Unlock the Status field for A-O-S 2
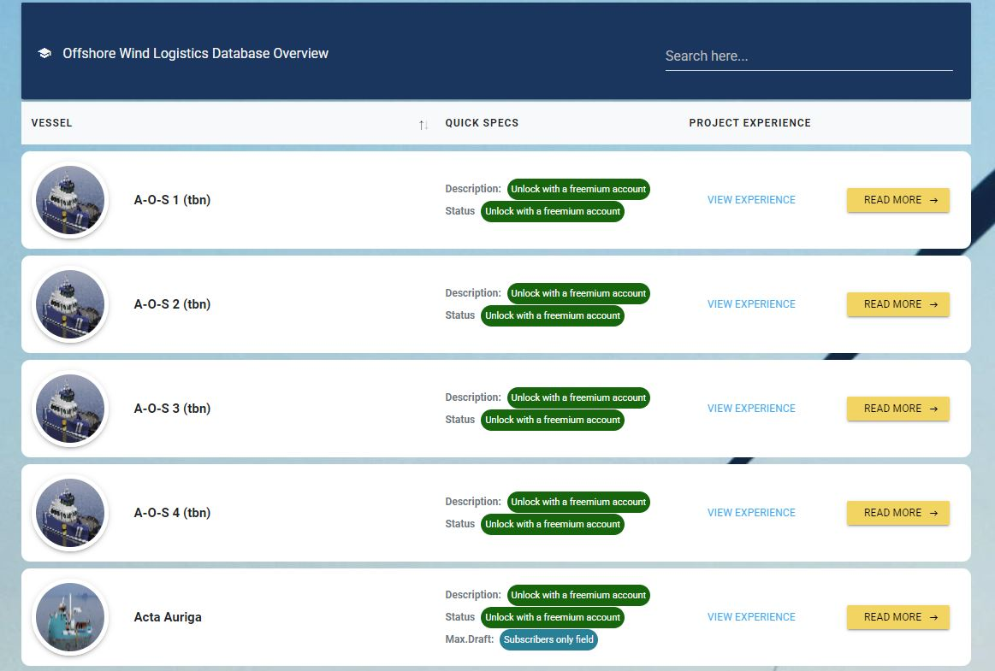The height and width of the screenshot is (671, 995). point(553,315)
